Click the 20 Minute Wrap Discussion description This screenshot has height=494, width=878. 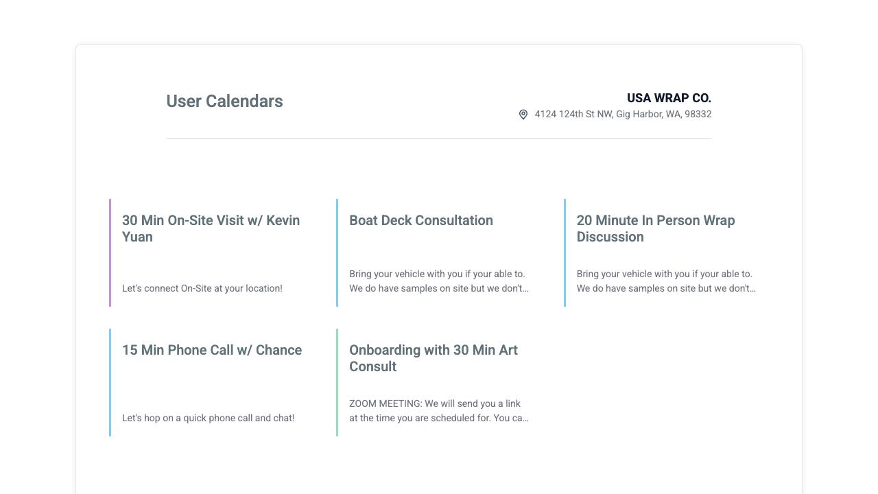point(666,281)
